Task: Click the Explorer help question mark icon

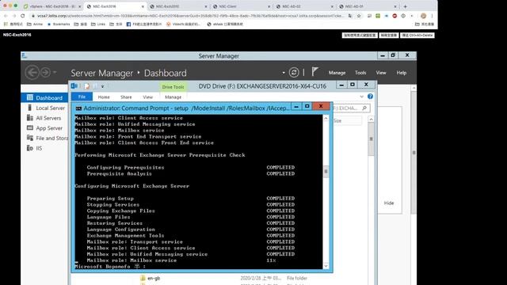Action: pos(370,97)
